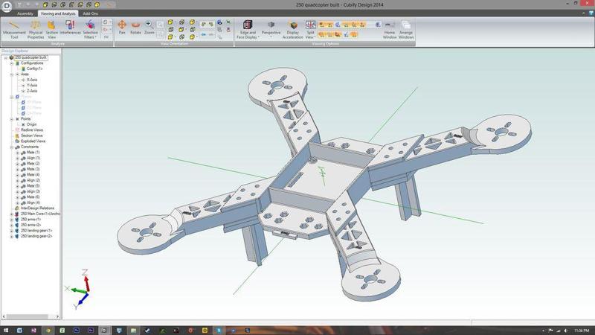This screenshot has height=335, width=595.
Task: Open Physical Properties analysis
Action: click(36, 29)
